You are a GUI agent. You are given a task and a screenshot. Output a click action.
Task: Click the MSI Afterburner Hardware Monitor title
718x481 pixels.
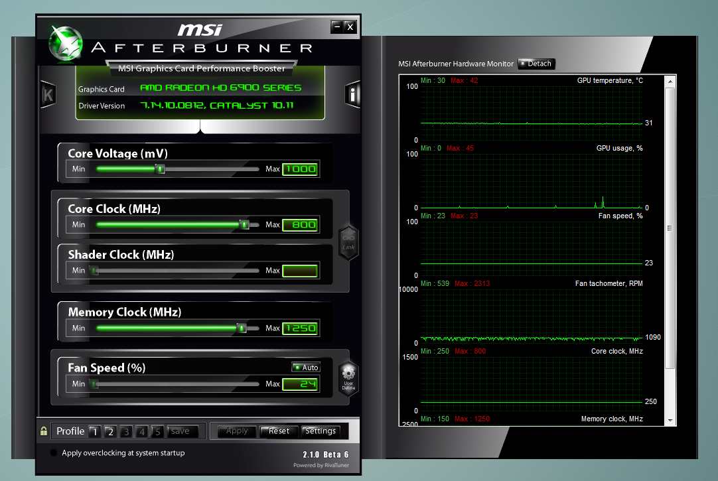(x=456, y=64)
